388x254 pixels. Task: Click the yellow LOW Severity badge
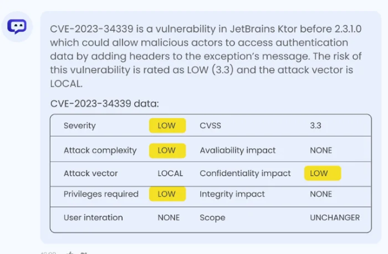click(167, 125)
